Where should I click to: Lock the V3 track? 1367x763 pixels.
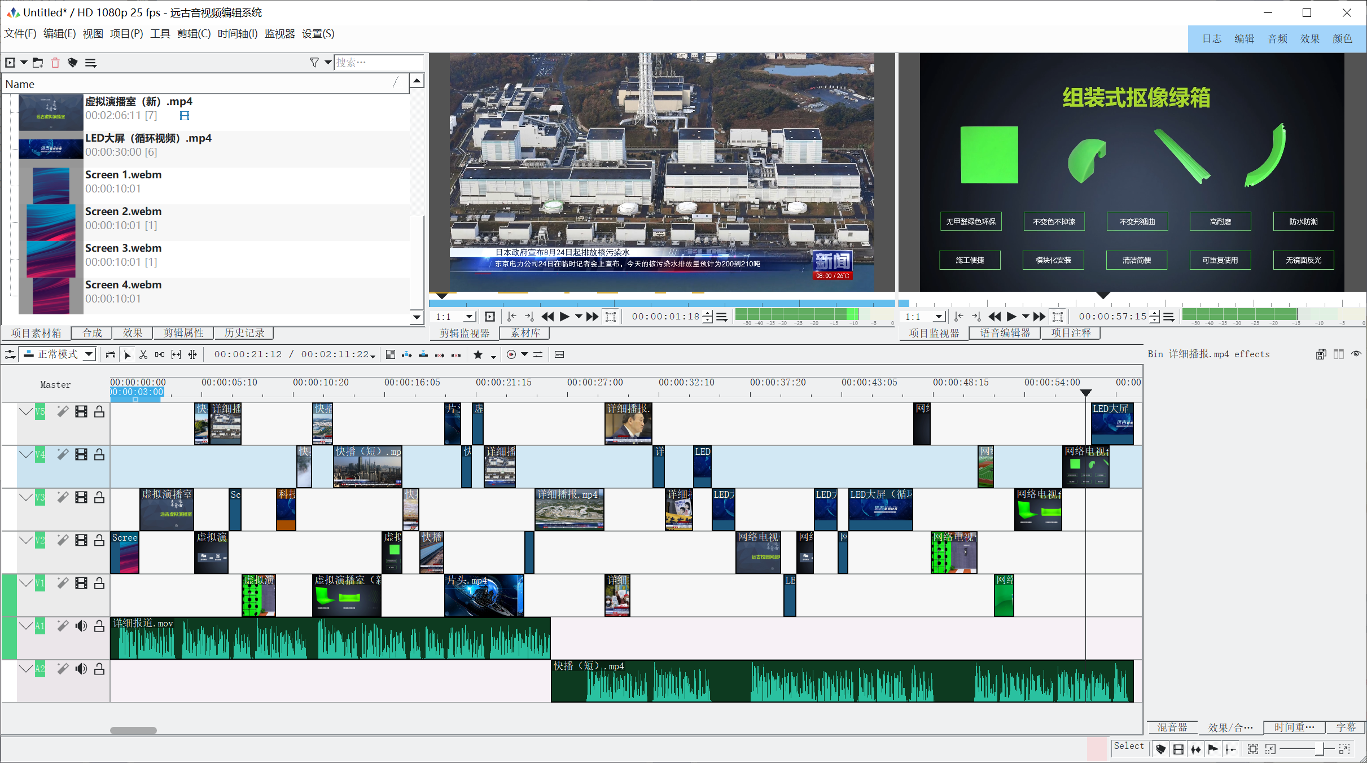click(x=99, y=497)
